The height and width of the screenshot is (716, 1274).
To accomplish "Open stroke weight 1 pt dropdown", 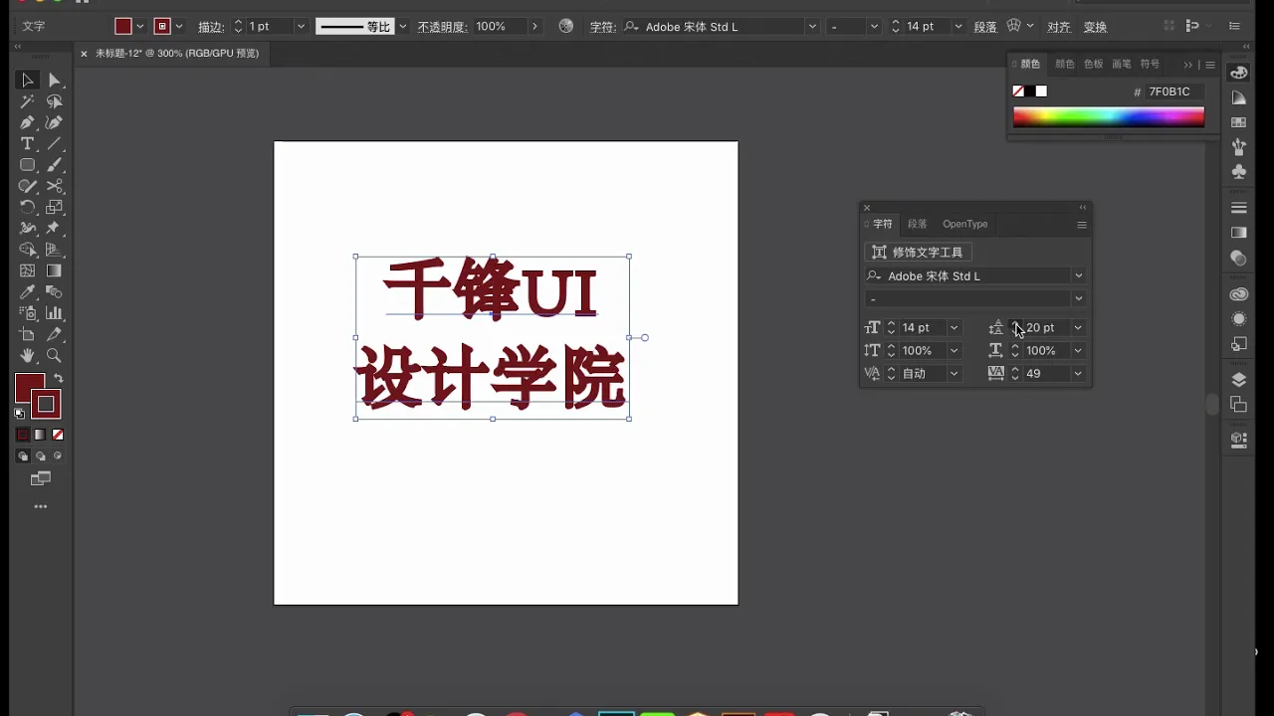I will pos(301,27).
